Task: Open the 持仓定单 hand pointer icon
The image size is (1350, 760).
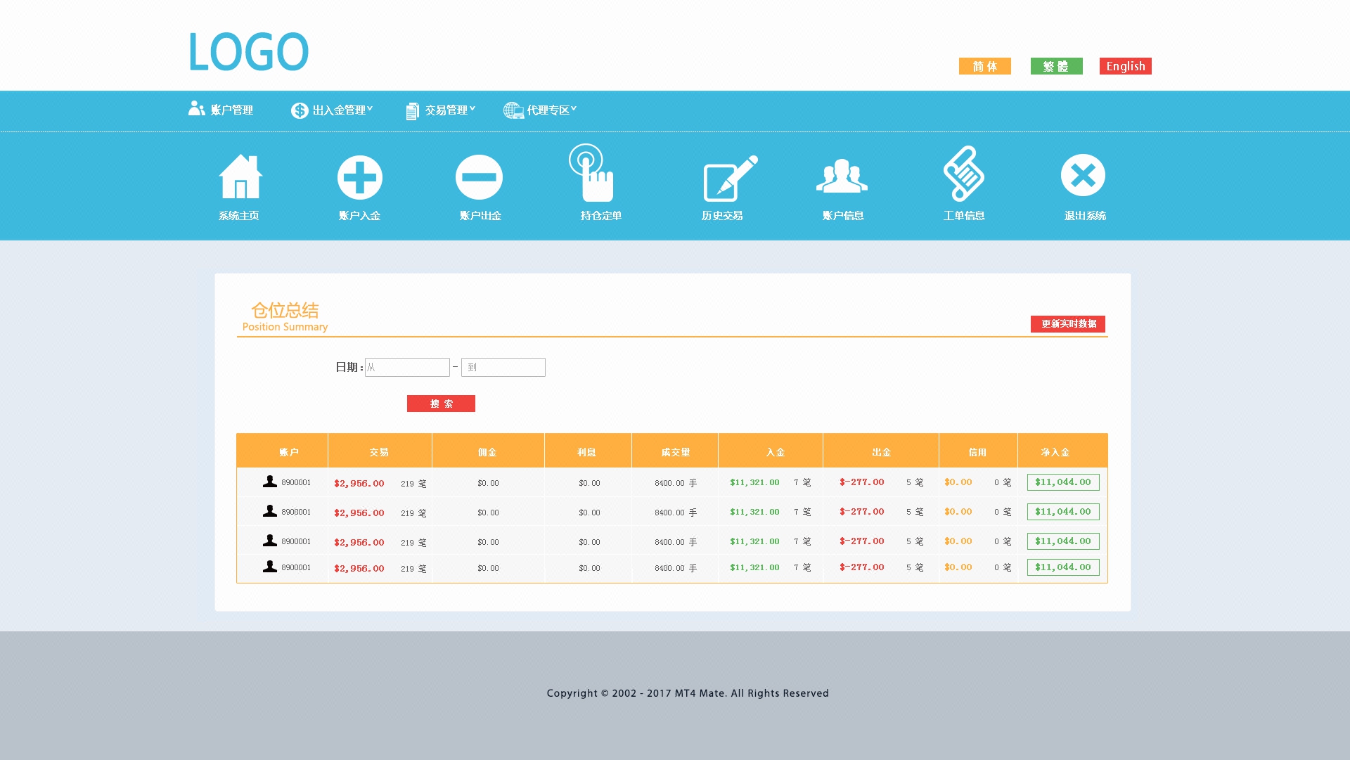Action: (592, 174)
